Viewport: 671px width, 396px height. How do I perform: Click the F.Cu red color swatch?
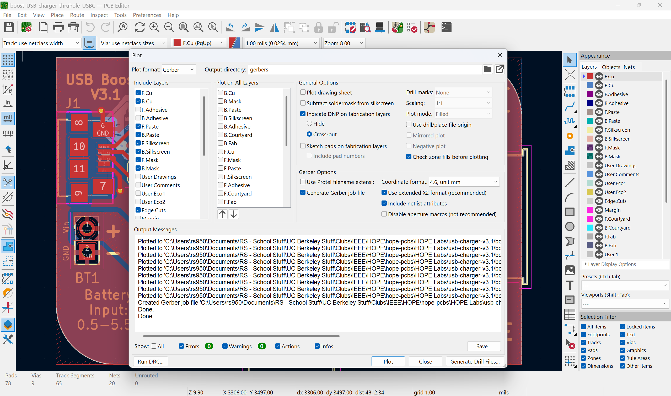click(x=590, y=77)
